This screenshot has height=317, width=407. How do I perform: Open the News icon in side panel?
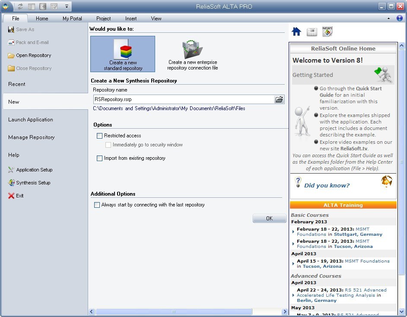[x=328, y=32]
